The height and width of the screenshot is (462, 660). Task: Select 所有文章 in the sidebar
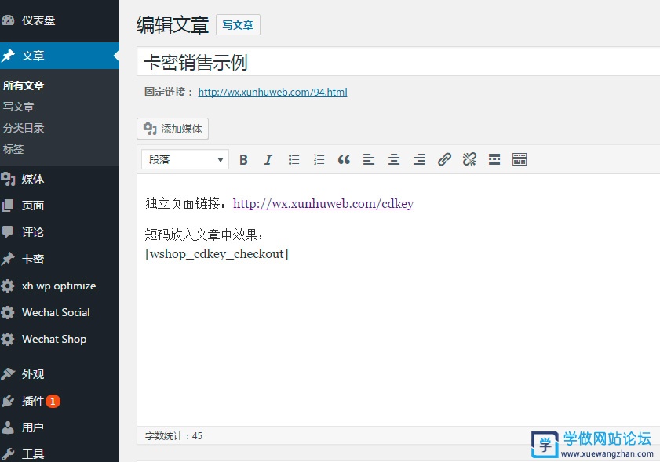[x=28, y=85]
